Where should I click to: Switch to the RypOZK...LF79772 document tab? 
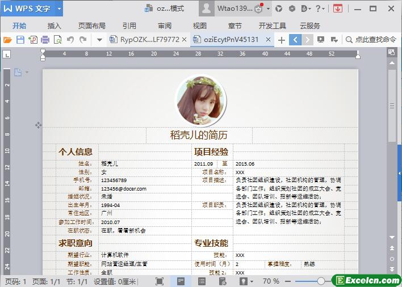pyautogui.click(x=149, y=40)
